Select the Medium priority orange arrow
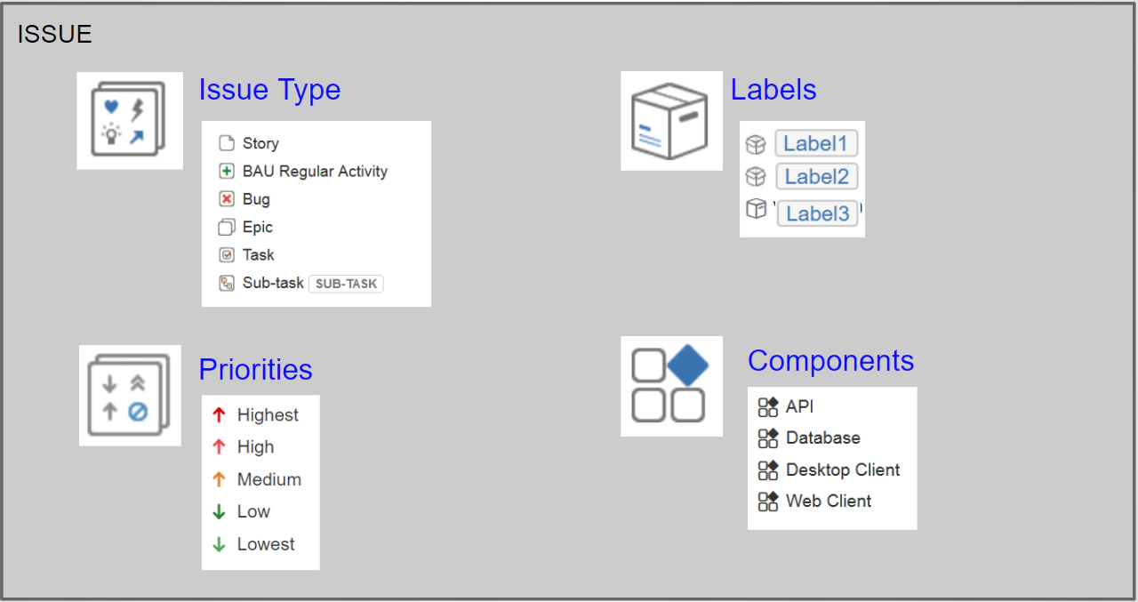The height and width of the screenshot is (602, 1138). (x=220, y=479)
